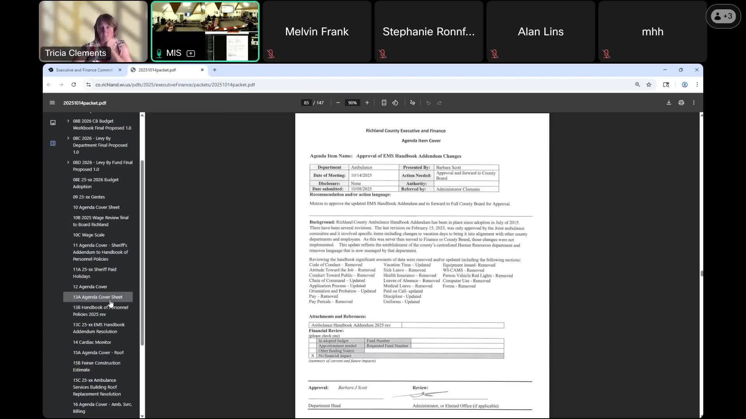Image resolution: width=746 pixels, height=419 pixels.
Task: Open 14 Cardiac Monitor bookmark
Action: coord(92,342)
